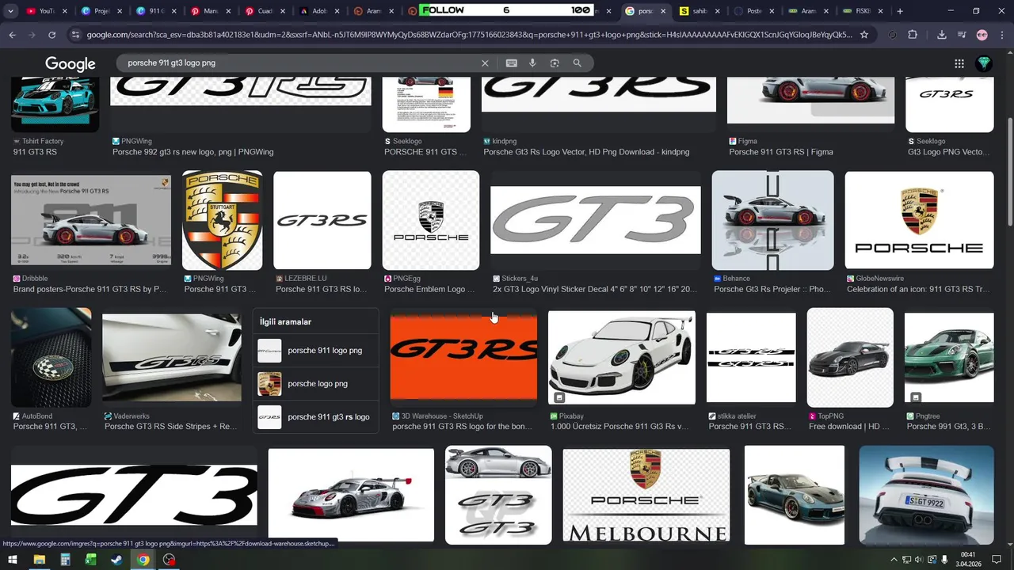1014x570 pixels.
Task: Open Excel from the taskbar
Action: tap(91, 560)
